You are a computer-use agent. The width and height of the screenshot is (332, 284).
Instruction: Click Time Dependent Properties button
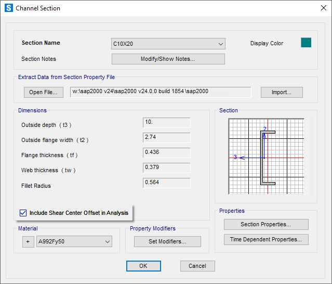[266, 240]
